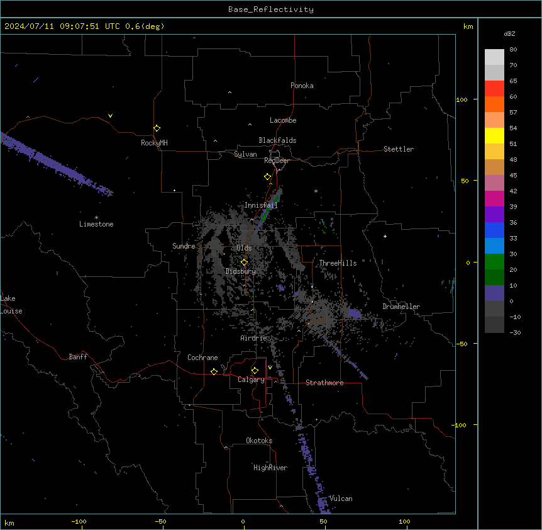
Task: Click the Sylvan label
Action: coord(245,154)
